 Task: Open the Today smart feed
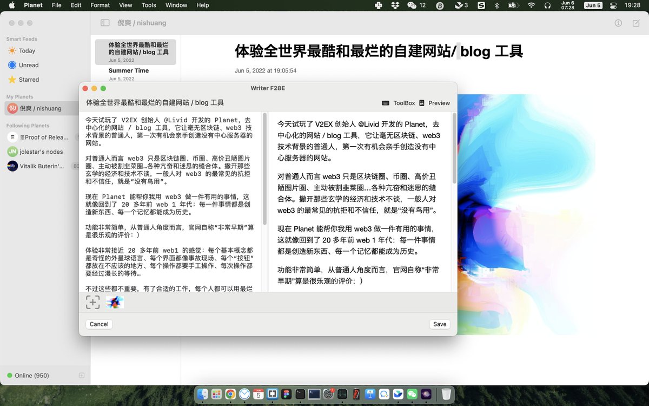point(25,50)
